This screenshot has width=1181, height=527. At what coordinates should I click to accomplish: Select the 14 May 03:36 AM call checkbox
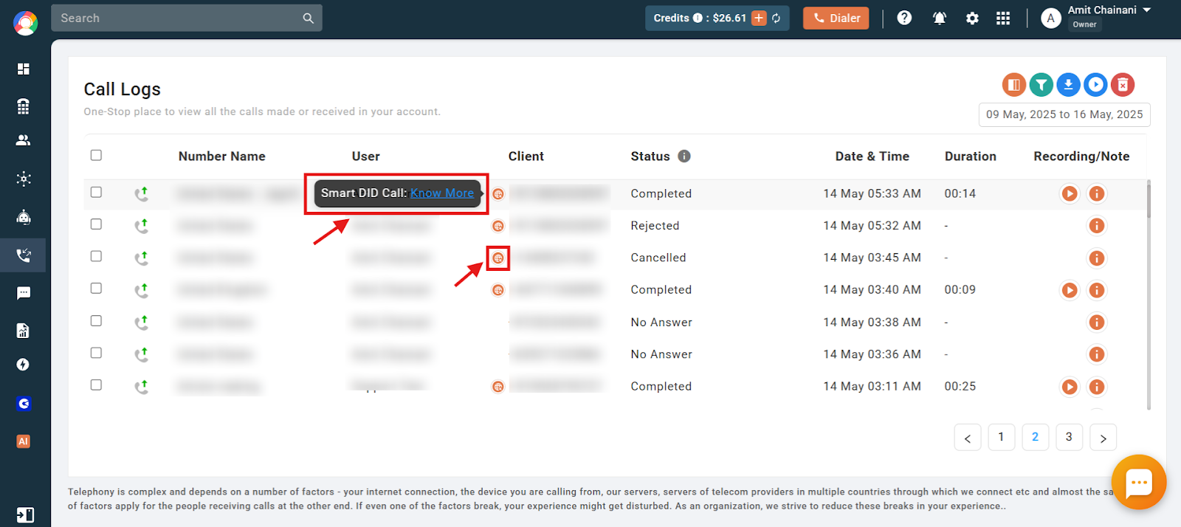click(x=96, y=353)
